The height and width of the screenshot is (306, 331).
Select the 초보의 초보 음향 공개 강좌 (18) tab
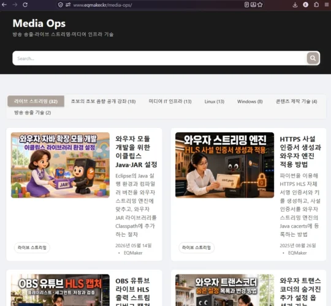(x=103, y=102)
